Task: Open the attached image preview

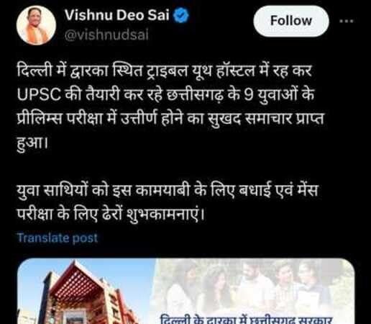Action: coord(185,291)
